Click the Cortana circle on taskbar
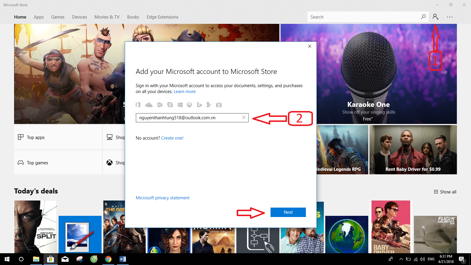 coord(21,259)
